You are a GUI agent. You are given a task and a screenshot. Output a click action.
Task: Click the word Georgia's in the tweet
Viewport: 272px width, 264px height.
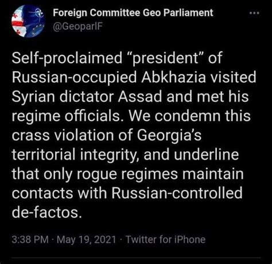click(169, 135)
